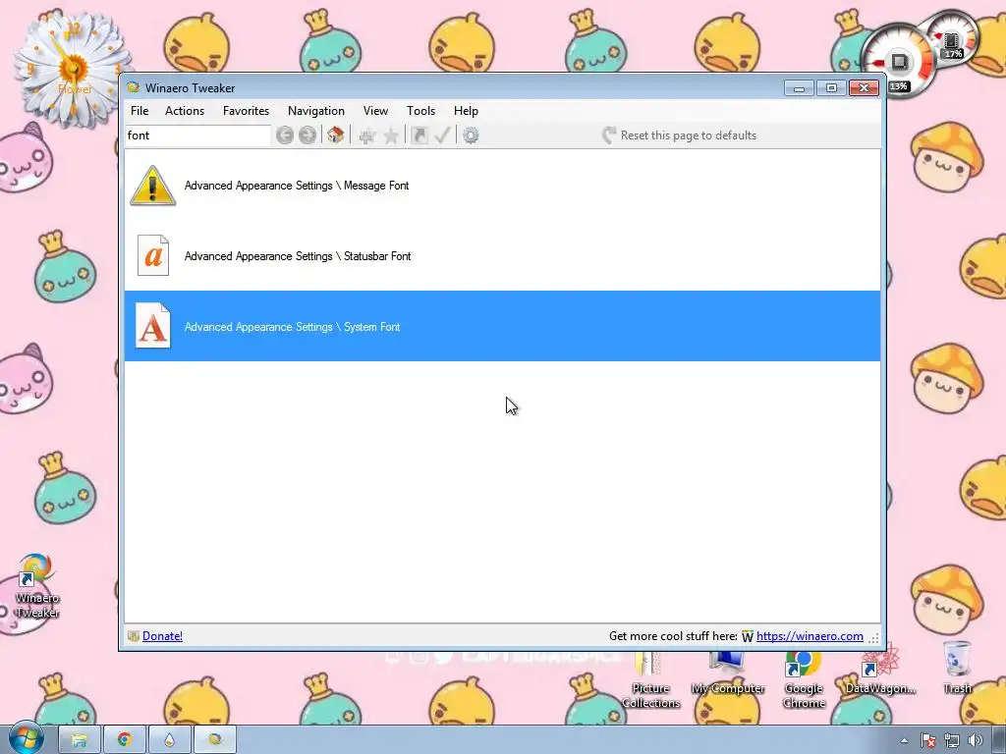Open File Explorer from taskbar
Viewport: 1006px width, 754px height.
(79, 740)
